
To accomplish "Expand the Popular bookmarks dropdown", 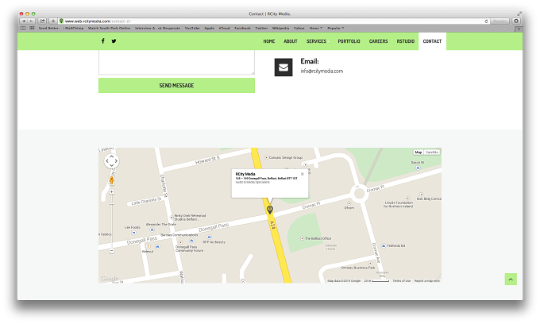I will pos(335,29).
